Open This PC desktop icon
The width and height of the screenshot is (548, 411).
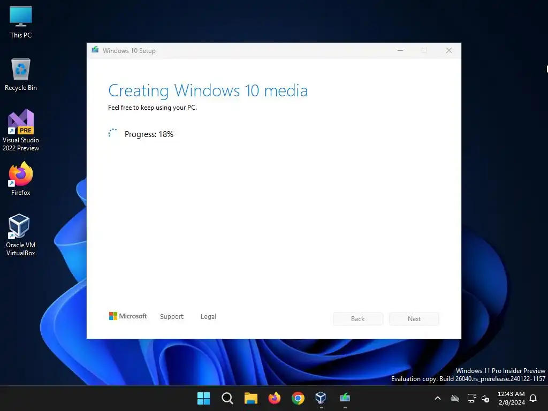[x=21, y=22]
